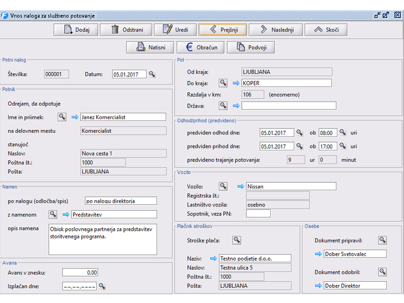Go to the next order with Naslednji
404x303 pixels.
coord(276,30)
